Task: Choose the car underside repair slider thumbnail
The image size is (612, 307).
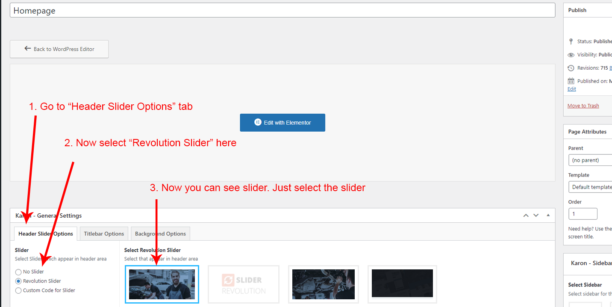Action: pos(324,284)
